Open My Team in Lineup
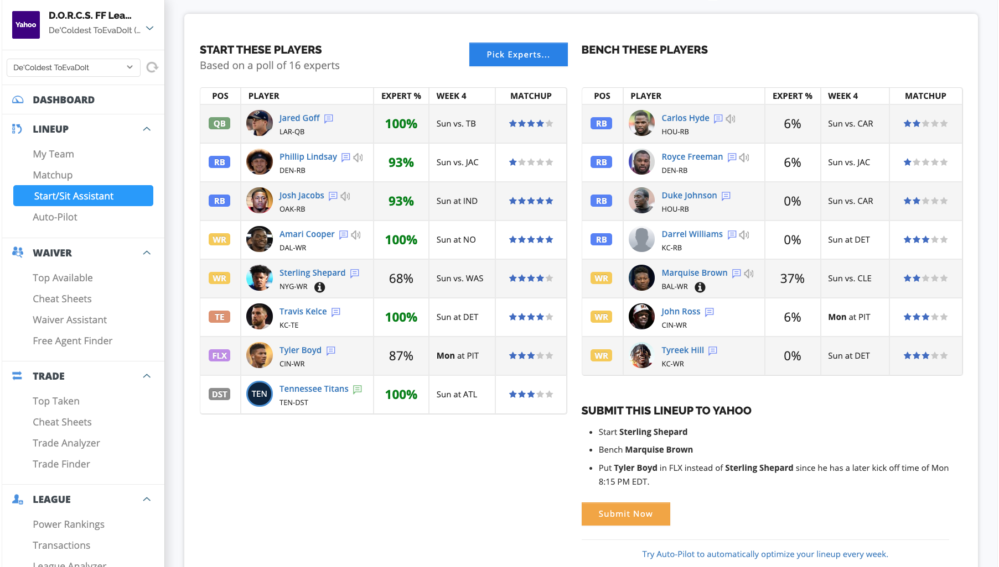The image size is (999, 567). pyautogui.click(x=53, y=154)
